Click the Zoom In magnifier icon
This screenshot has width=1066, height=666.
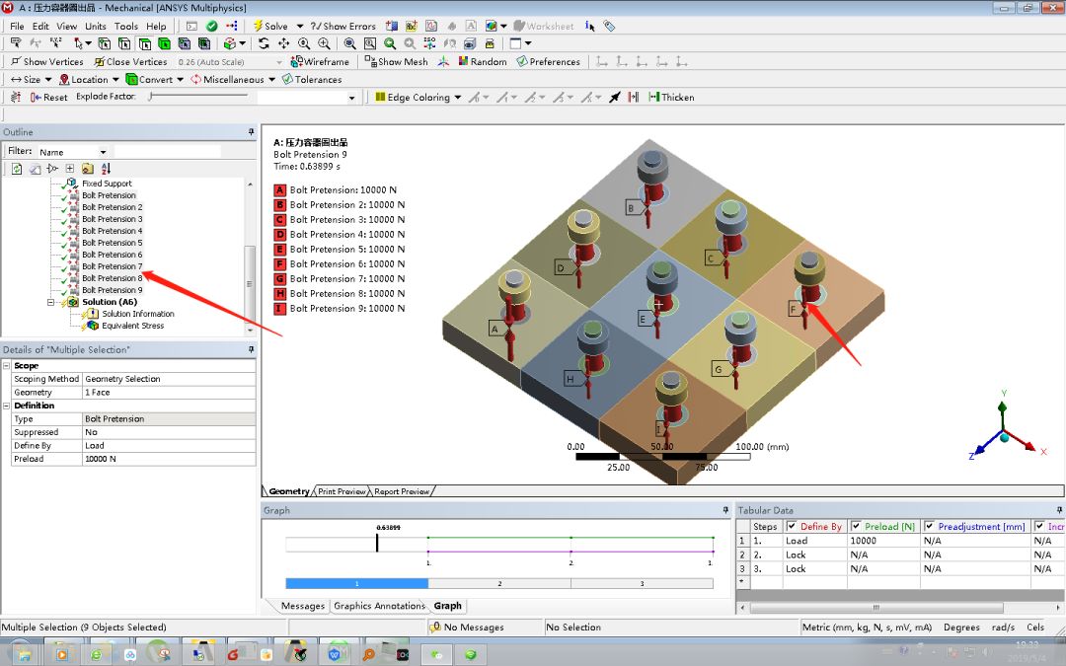pos(323,43)
